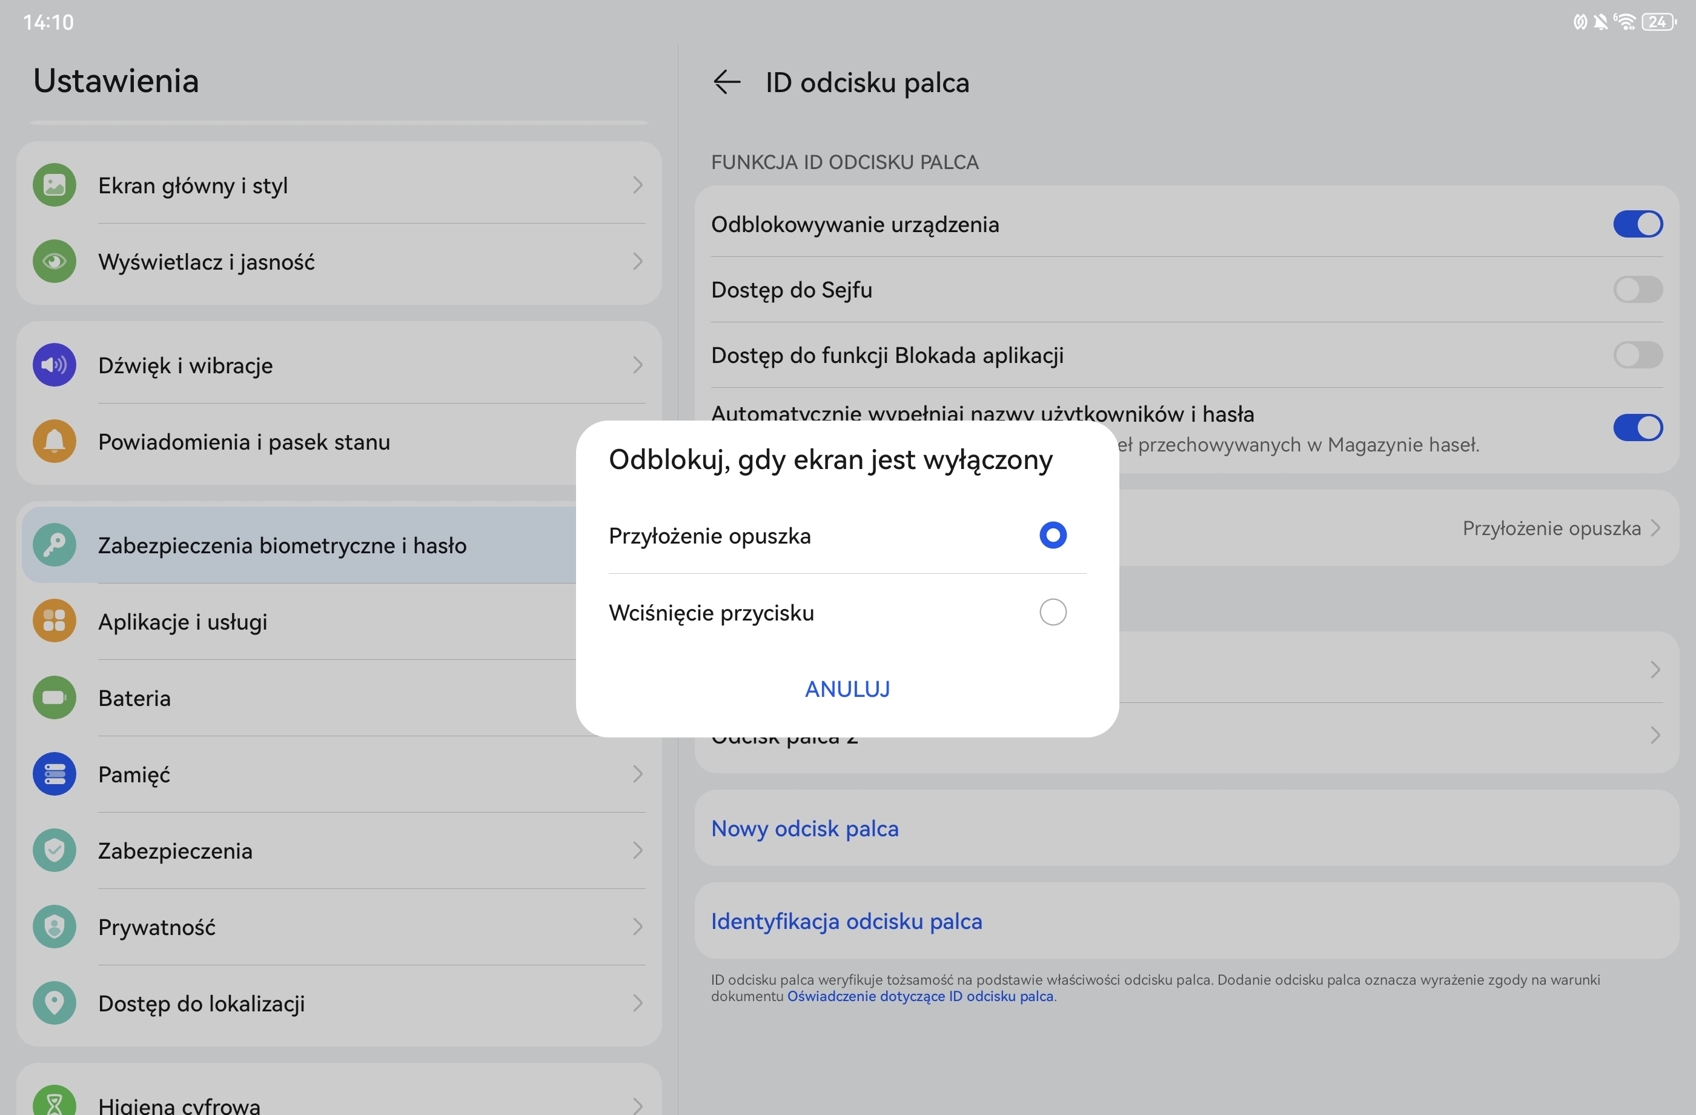Image resolution: width=1696 pixels, height=1115 pixels.
Task: Open the Dostęp do lokalizacji menu item
Action: pyautogui.click(x=339, y=1003)
